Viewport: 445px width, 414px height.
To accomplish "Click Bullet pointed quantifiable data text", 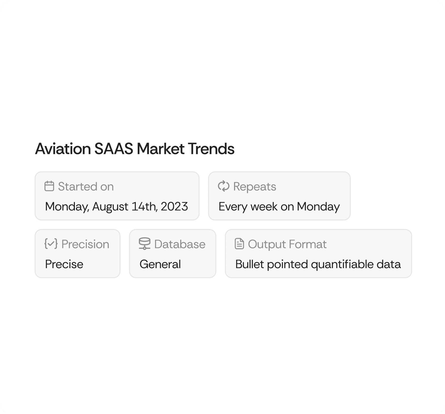I will click(318, 264).
